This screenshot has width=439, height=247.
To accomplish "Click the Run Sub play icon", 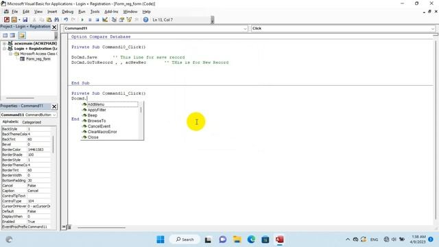I will [x=82, y=20].
